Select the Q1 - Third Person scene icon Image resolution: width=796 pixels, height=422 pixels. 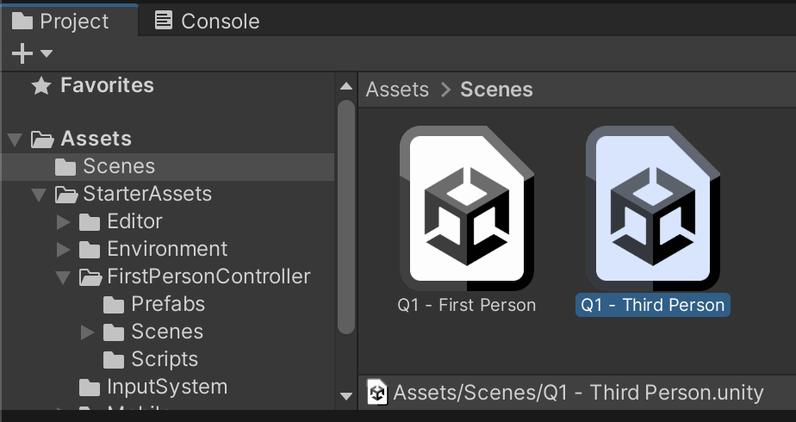652,208
